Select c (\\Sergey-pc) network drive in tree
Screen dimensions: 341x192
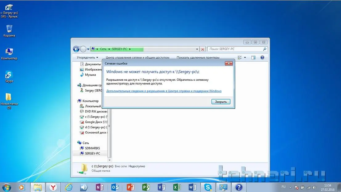coord(94,117)
